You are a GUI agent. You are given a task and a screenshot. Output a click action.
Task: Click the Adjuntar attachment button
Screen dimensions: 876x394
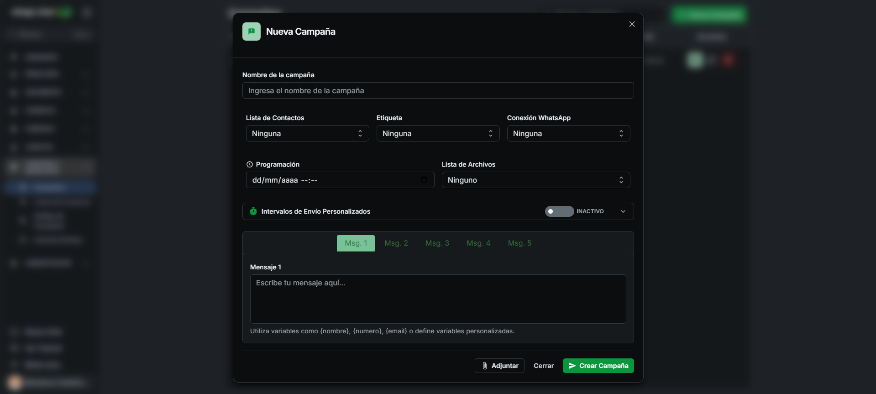click(499, 366)
